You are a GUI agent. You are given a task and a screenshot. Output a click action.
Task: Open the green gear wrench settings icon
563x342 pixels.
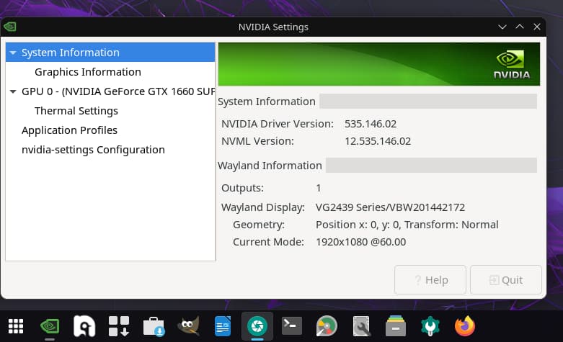tap(430, 326)
